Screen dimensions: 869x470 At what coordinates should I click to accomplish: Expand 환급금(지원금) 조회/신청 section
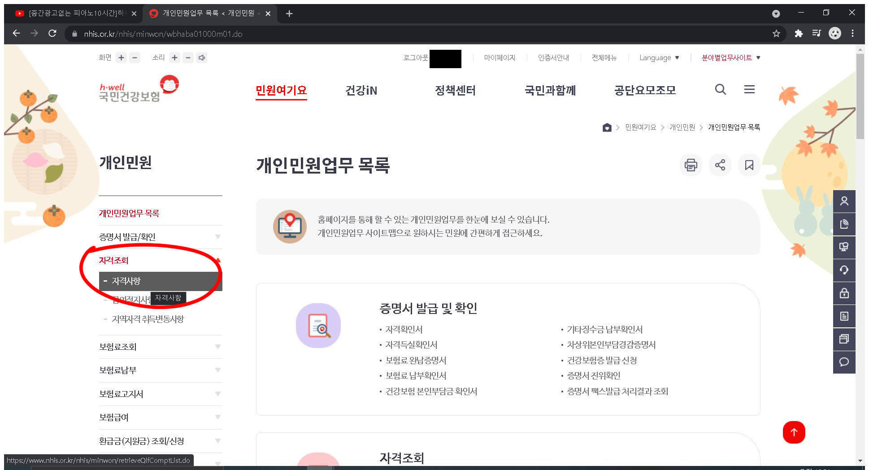[161, 441]
